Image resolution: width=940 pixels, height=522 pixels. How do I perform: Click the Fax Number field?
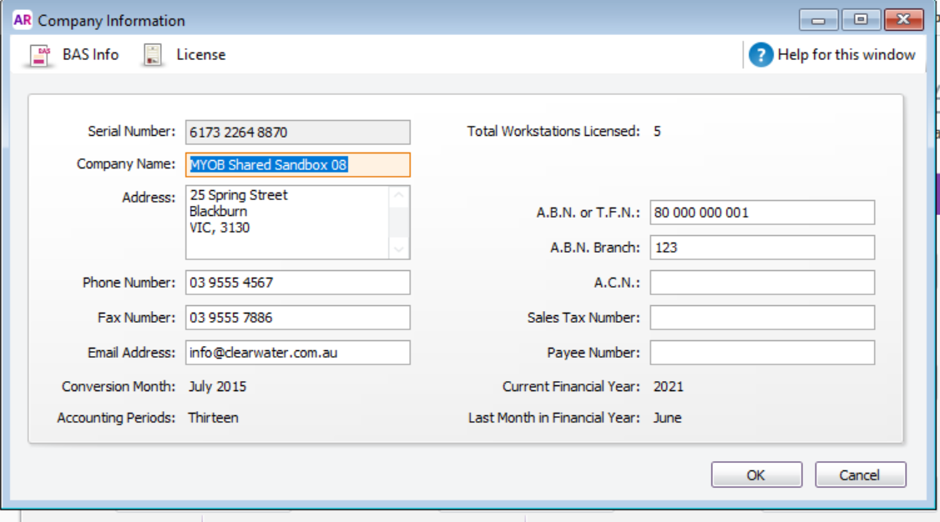tap(298, 317)
